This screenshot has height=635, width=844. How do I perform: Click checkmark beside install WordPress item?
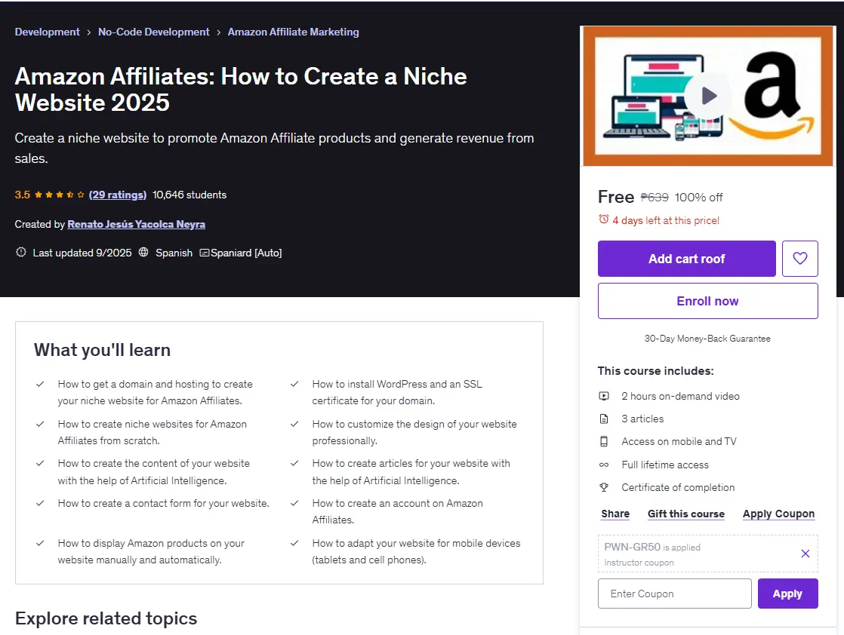coord(294,384)
